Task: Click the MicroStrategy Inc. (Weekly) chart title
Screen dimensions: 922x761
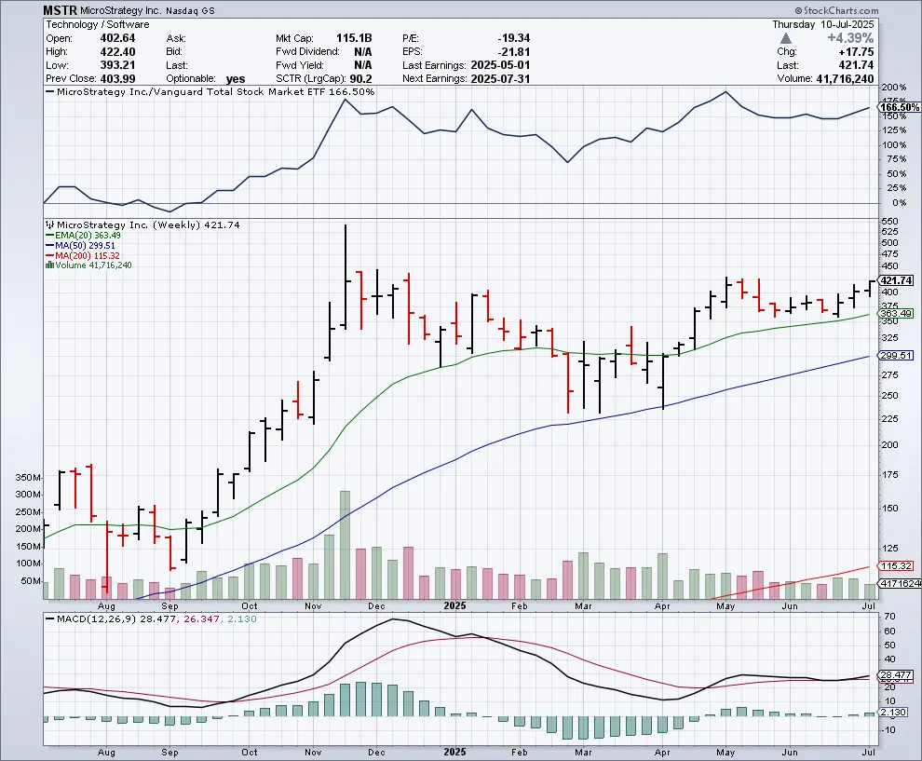Action: [x=148, y=224]
